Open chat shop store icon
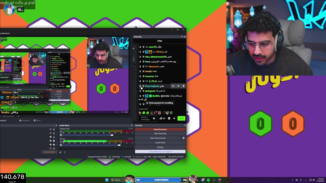This screenshot has width=326, height=183. click(x=169, y=118)
